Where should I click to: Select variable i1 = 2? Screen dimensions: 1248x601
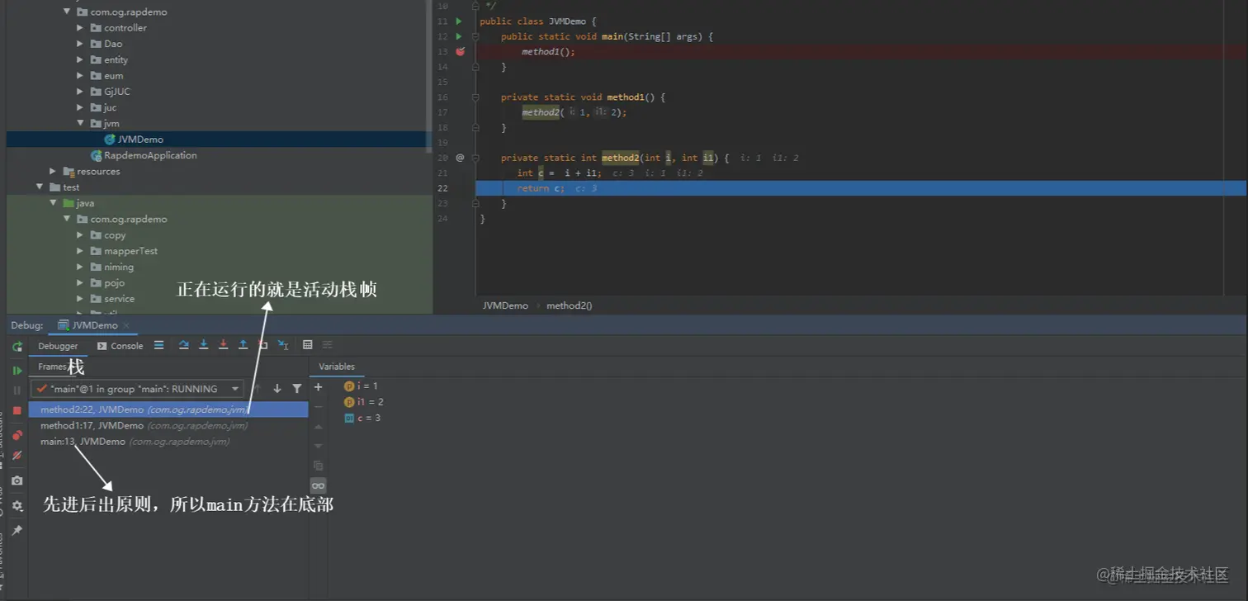coord(364,402)
